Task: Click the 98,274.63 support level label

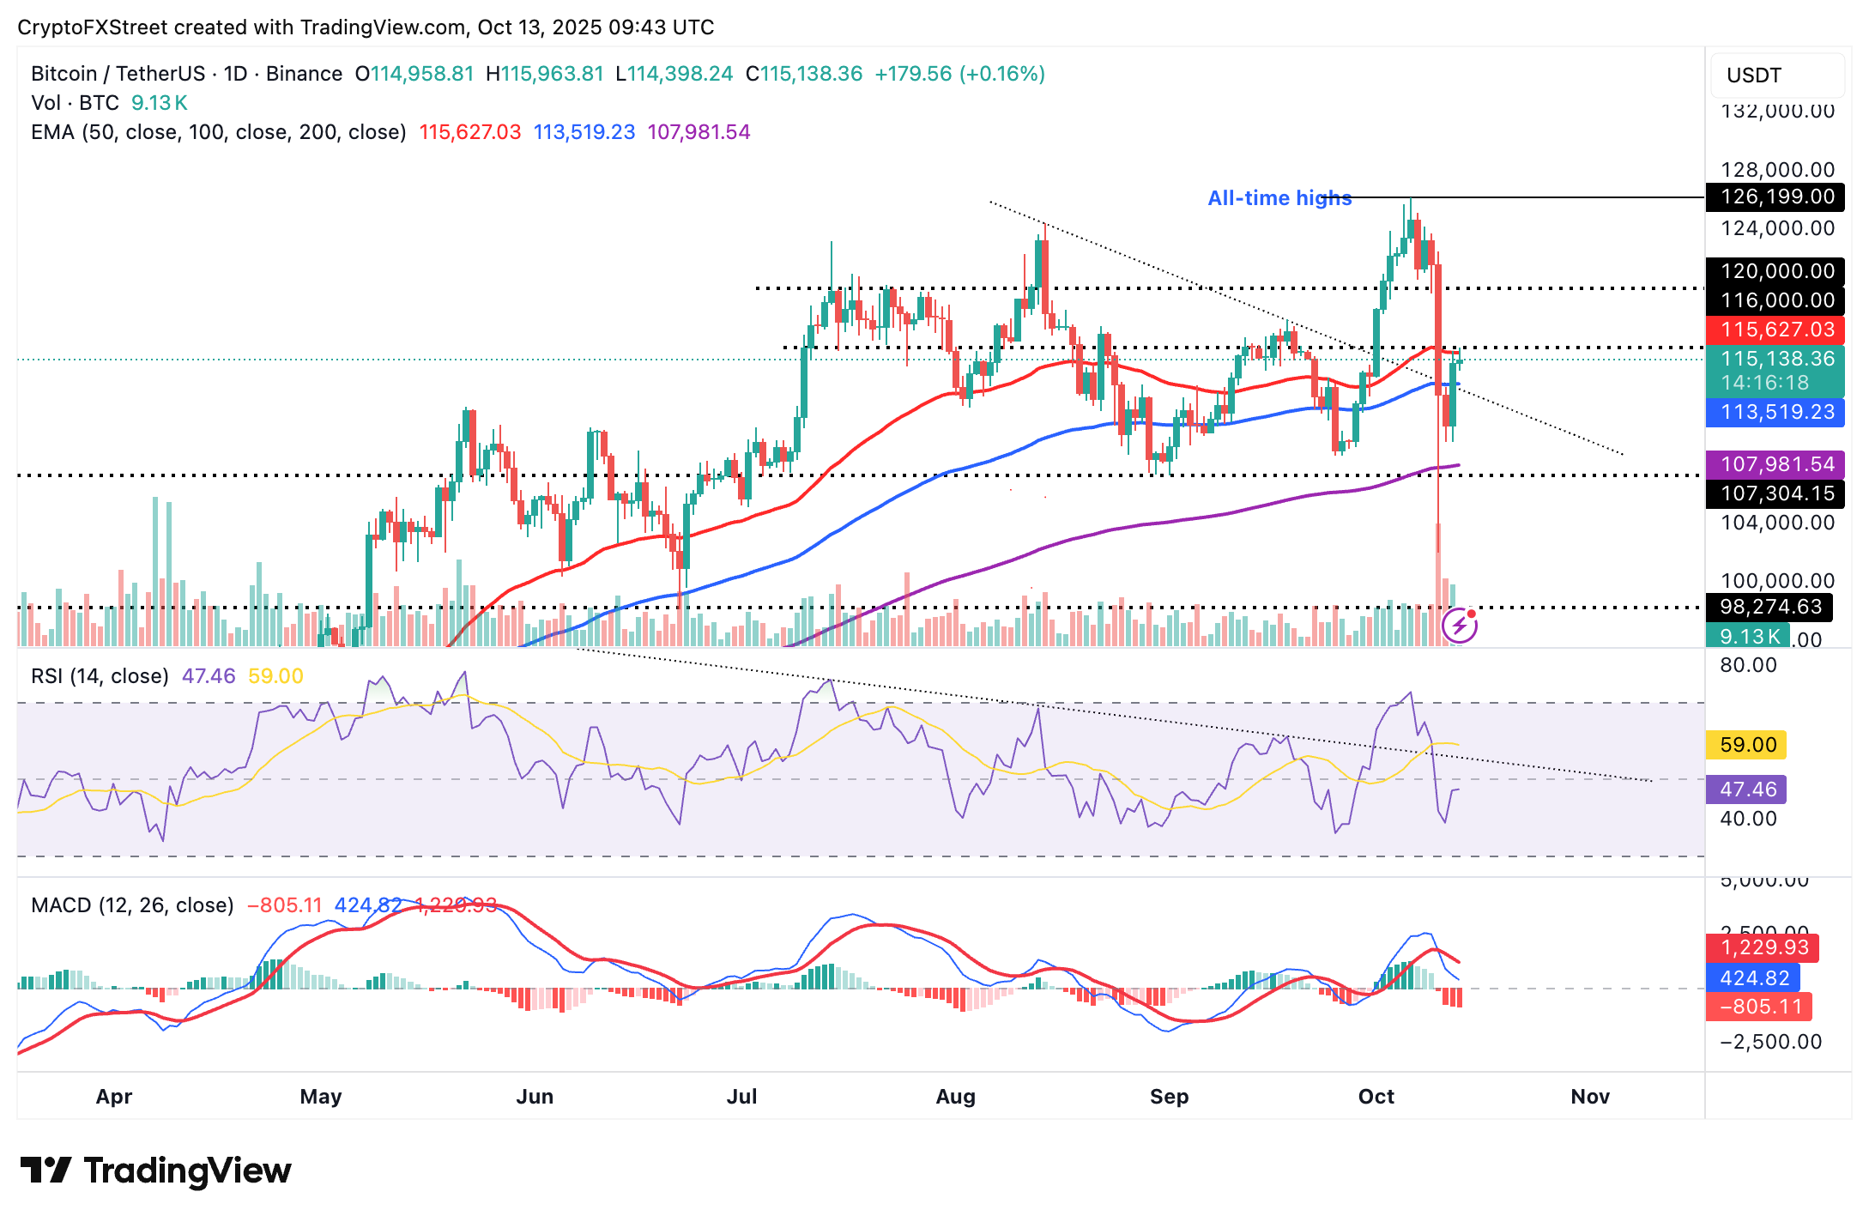Action: point(1769,607)
